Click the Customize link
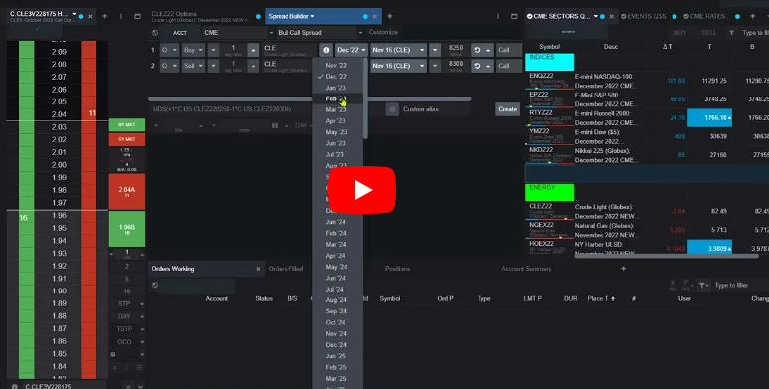This screenshot has height=389, width=769. tap(383, 33)
